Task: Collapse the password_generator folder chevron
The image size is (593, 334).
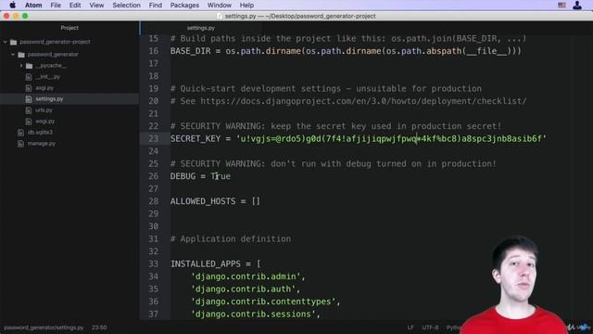Action: click(x=13, y=55)
